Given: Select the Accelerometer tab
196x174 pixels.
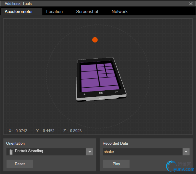Looking at the screenshot, I should pyautogui.click(x=19, y=12).
